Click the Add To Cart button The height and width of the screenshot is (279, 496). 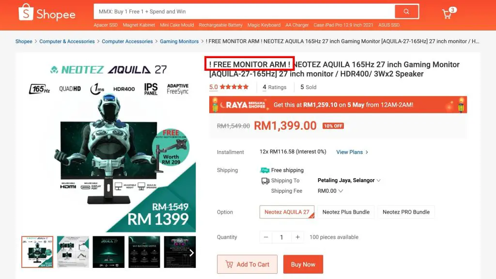coord(247,264)
